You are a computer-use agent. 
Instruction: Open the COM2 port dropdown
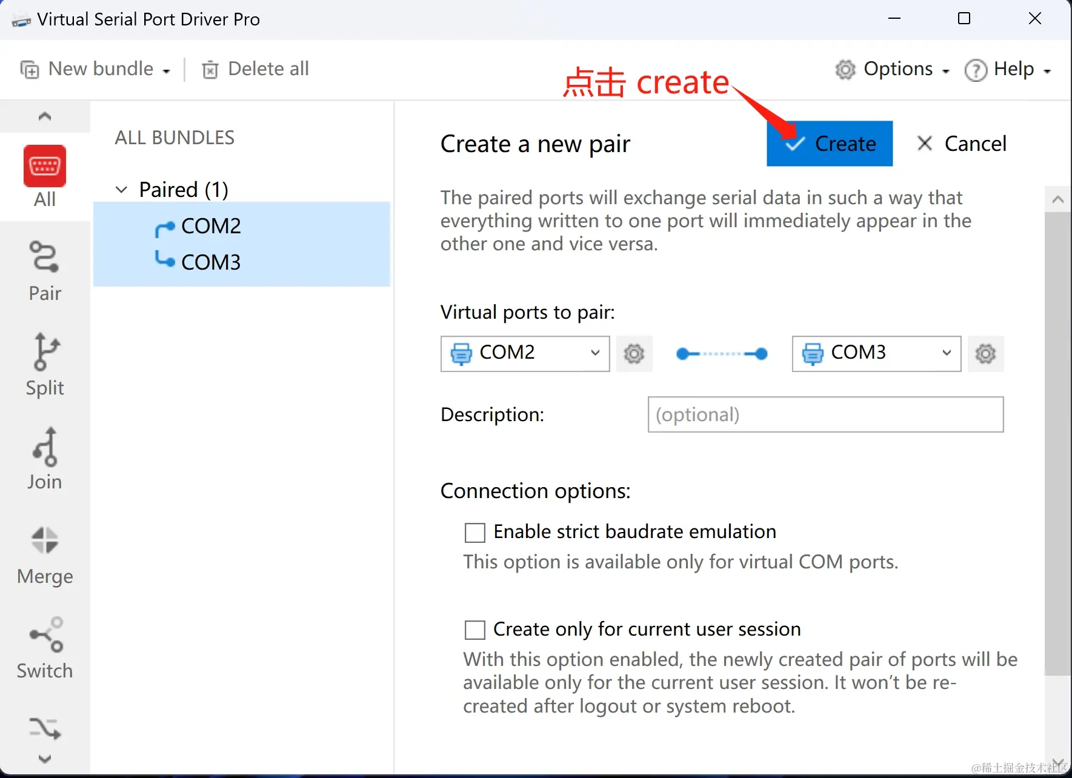point(594,353)
